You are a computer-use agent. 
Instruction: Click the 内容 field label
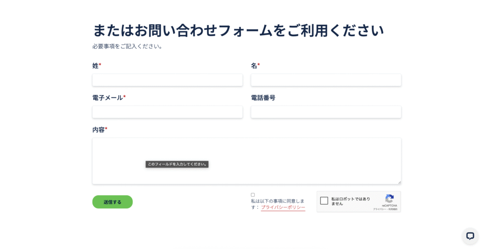(x=99, y=130)
